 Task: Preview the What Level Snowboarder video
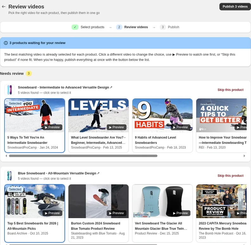pos(117,127)
